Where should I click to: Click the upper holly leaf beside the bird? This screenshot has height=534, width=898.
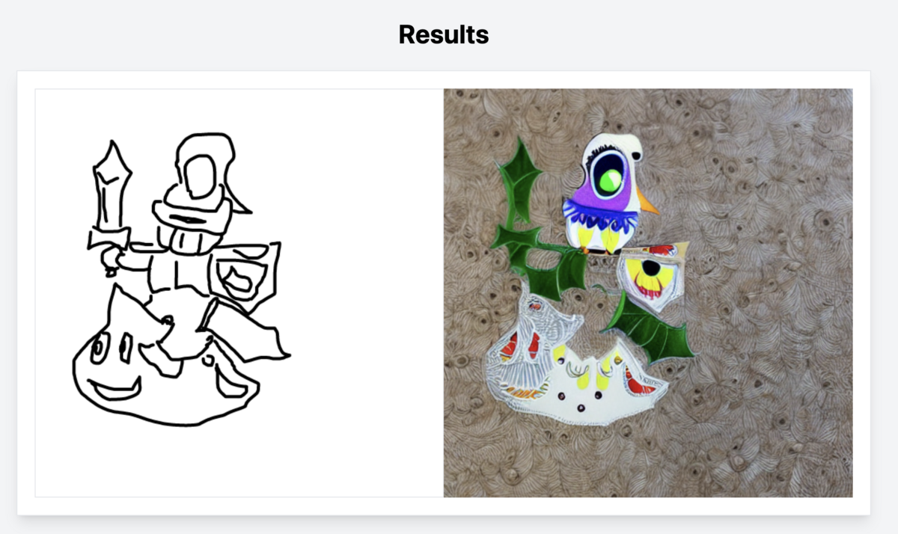(521, 179)
